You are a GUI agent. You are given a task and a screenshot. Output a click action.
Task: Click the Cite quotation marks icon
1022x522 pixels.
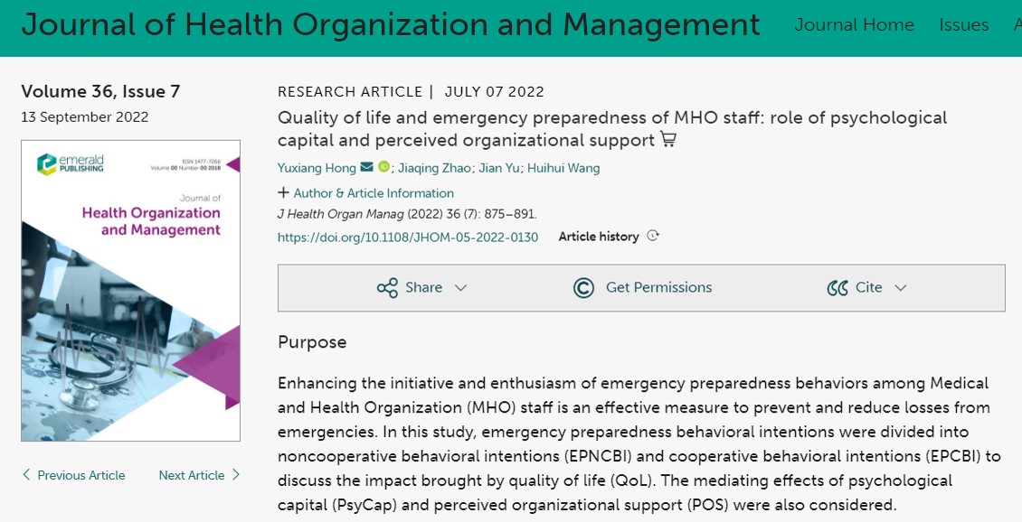point(837,288)
